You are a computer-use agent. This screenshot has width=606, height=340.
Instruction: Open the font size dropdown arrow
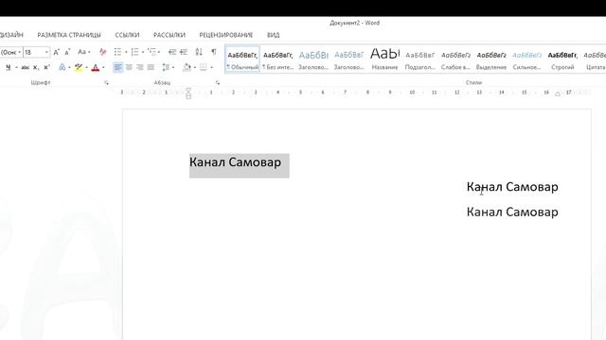(46, 52)
